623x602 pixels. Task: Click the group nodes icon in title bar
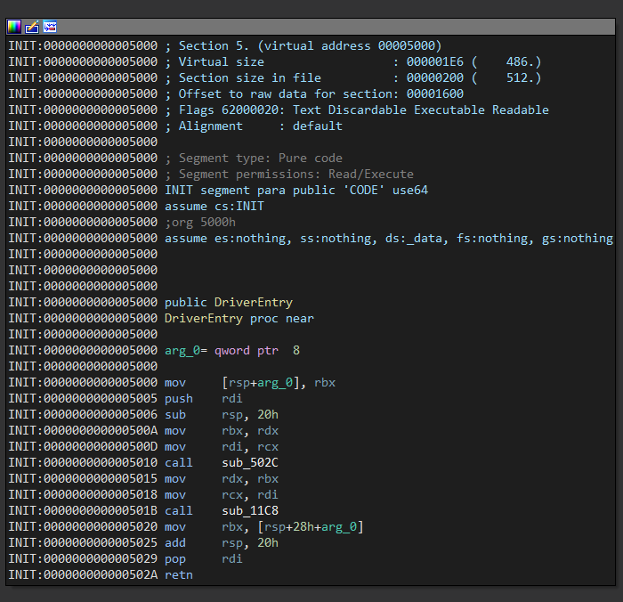(x=50, y=27)
